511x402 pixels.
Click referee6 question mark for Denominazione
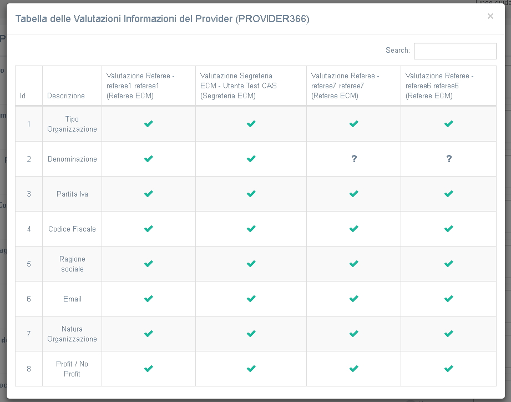(x=449, y=159)
